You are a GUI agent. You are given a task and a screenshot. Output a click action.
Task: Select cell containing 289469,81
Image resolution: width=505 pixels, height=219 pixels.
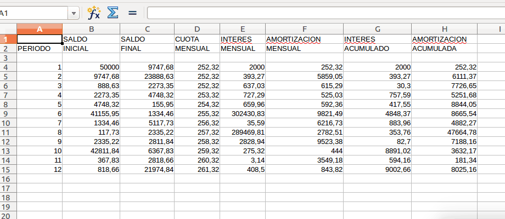243,132
